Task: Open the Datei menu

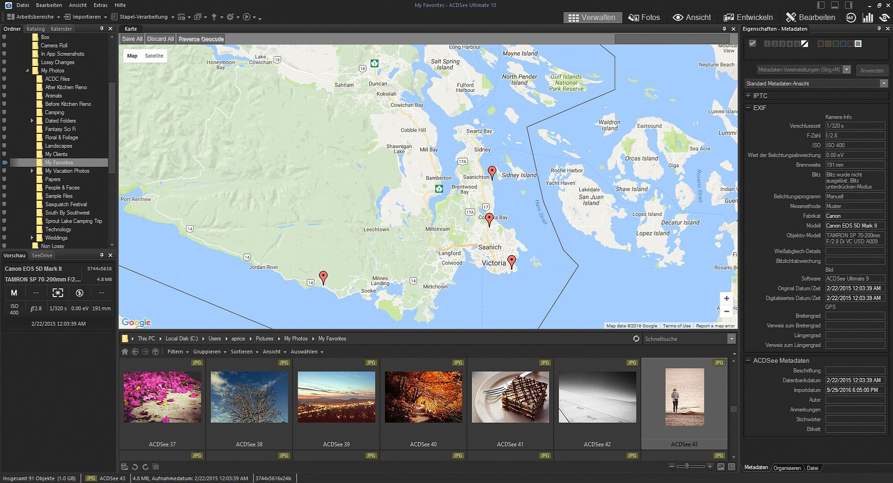Action: pos(22,5)
